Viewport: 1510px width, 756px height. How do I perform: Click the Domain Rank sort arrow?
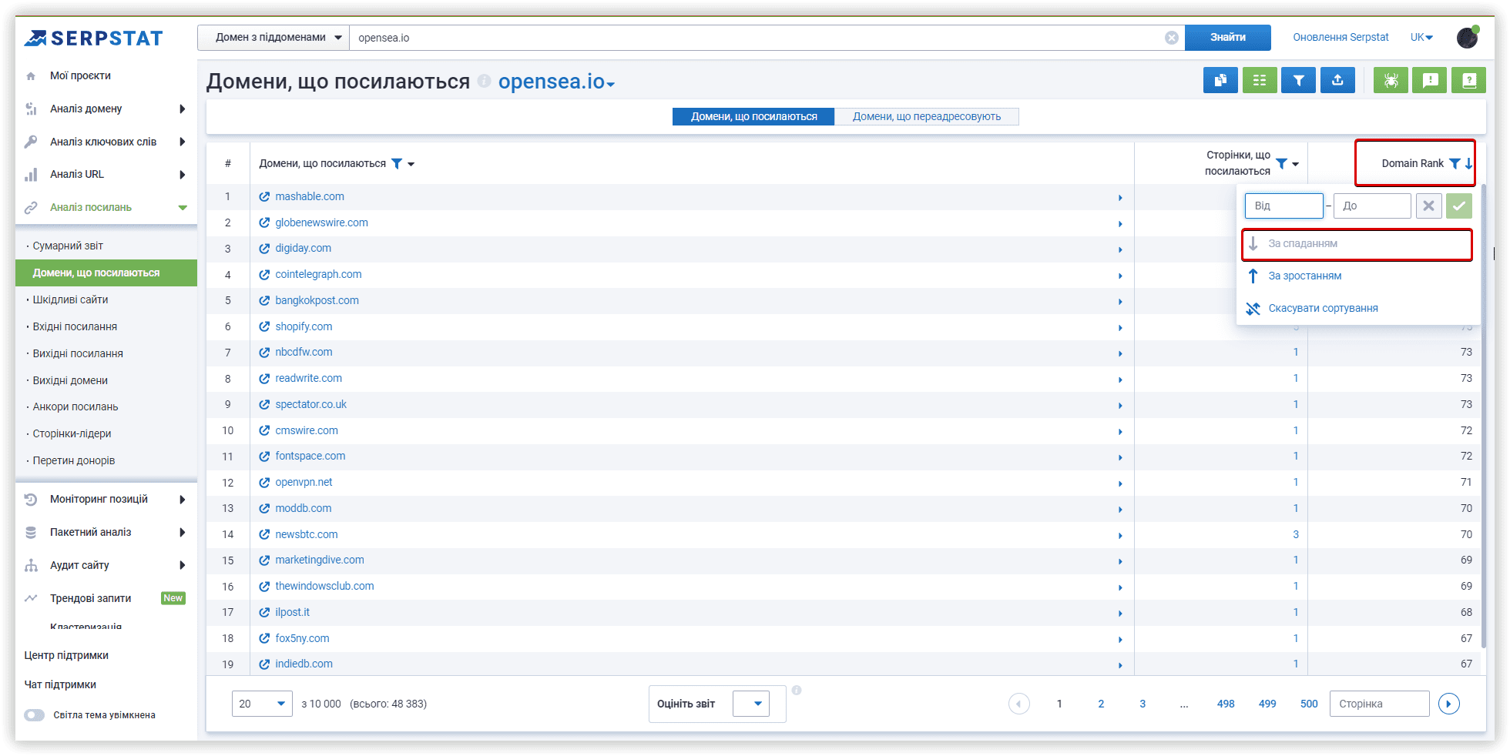[1468, 163]
